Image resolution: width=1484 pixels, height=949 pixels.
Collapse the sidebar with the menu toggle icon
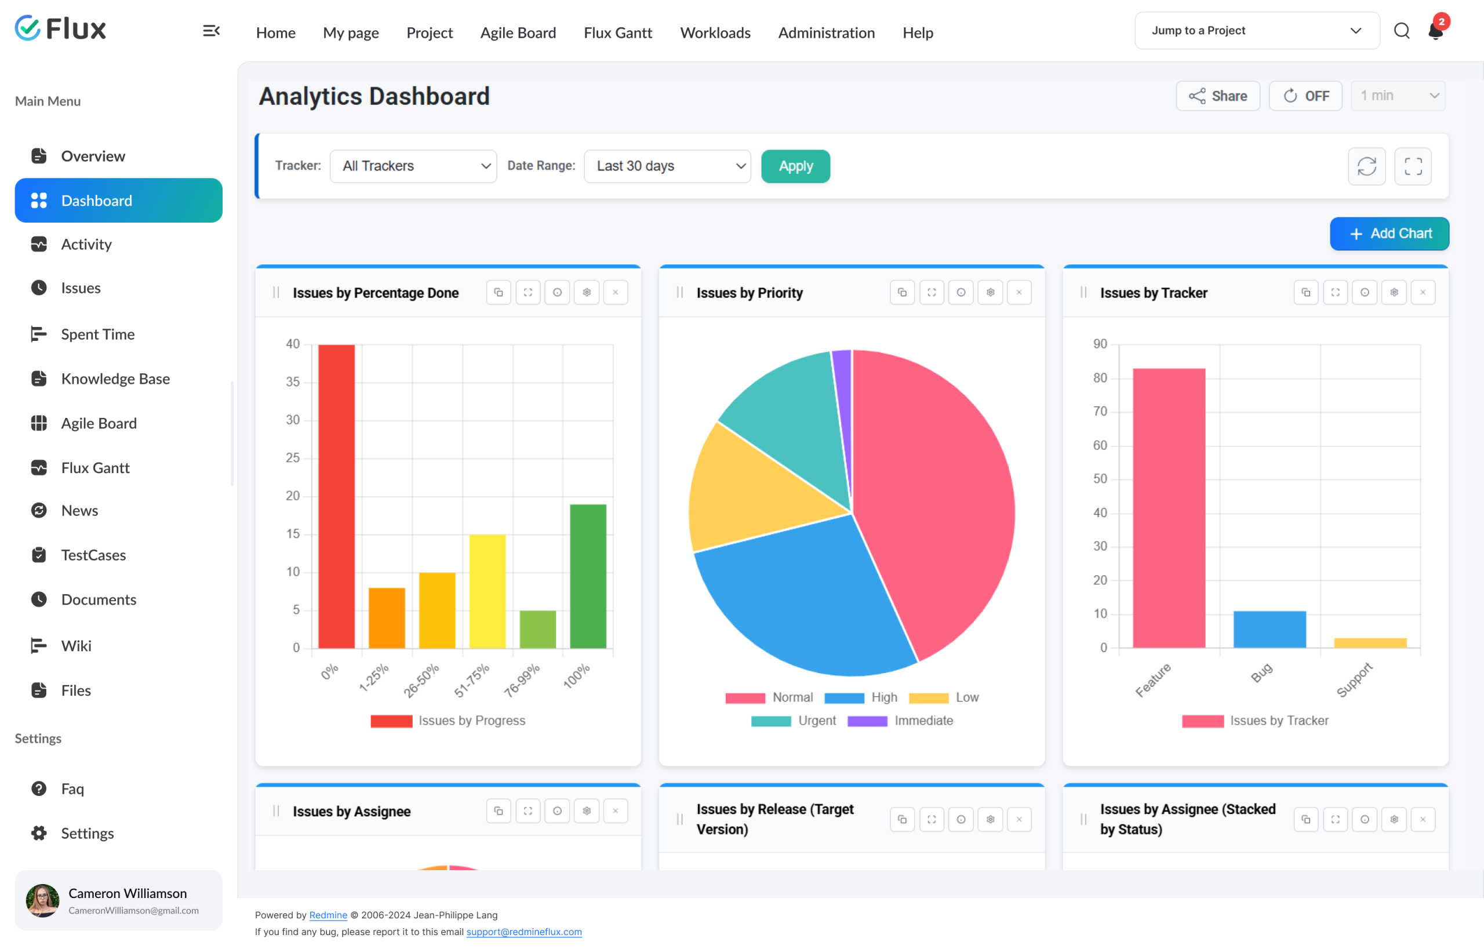click(212, 31)
